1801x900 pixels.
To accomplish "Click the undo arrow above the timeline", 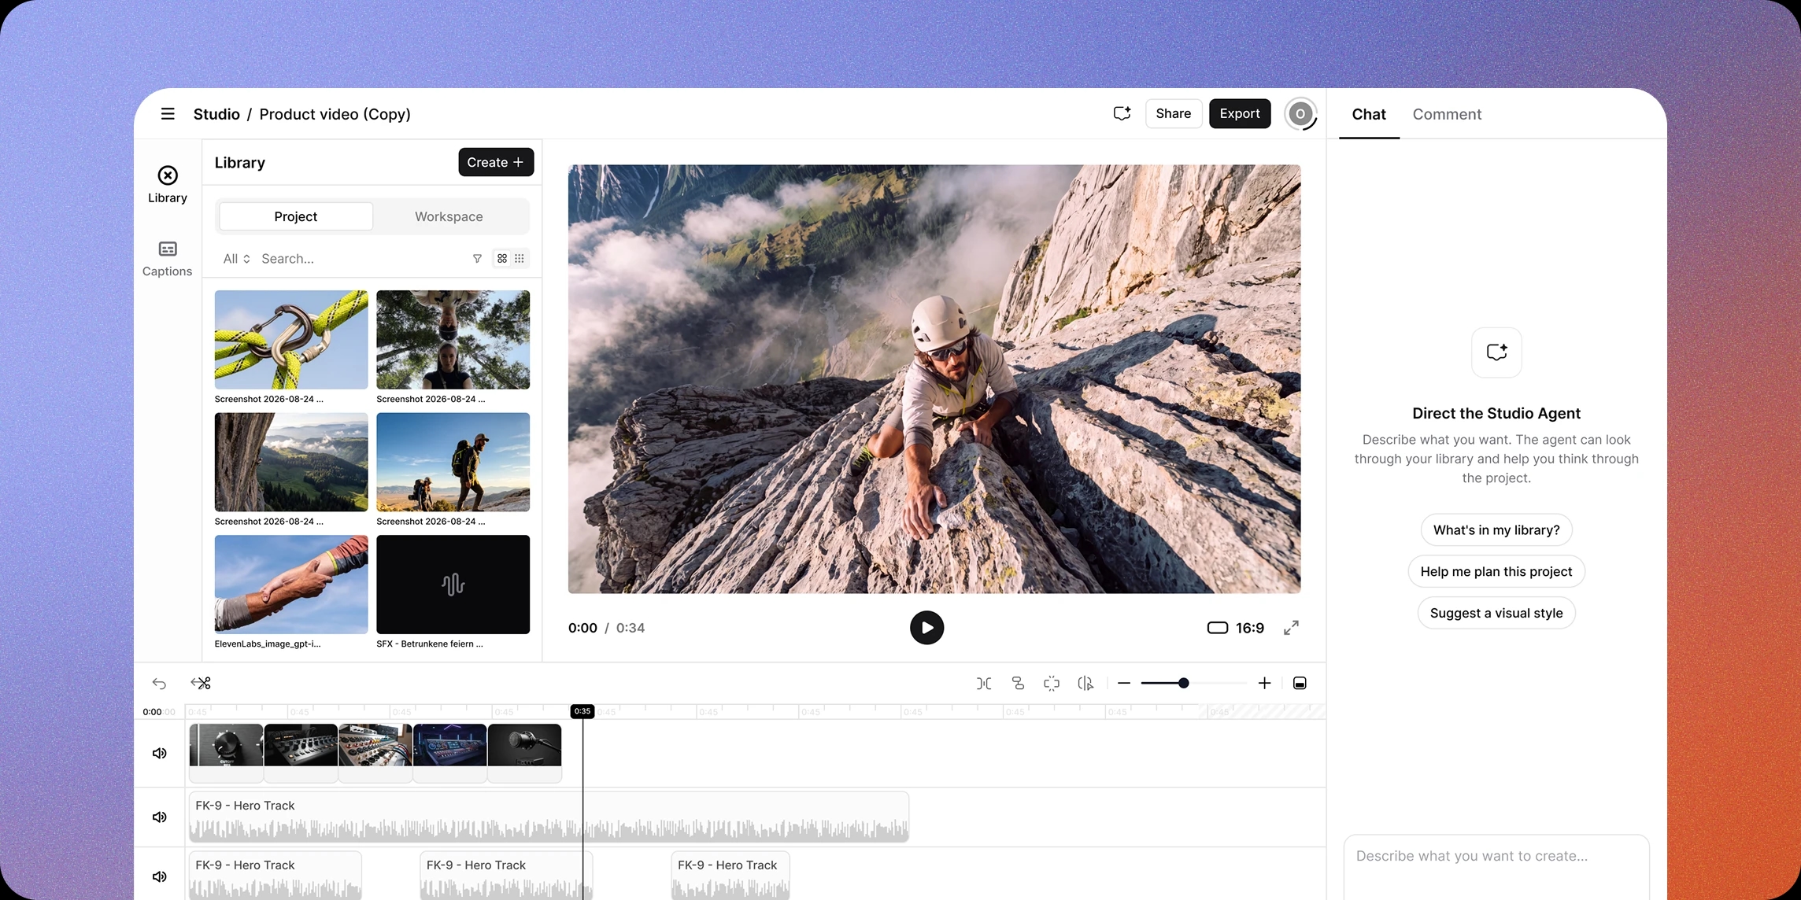I will (x=159, y=683).
